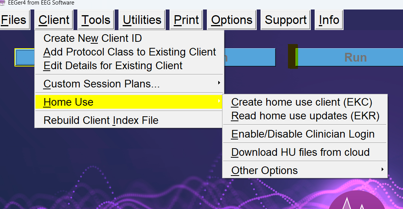403x209 pixels.
Task: Choose Read home use updates (EKR)
Action: click(305, 116)
